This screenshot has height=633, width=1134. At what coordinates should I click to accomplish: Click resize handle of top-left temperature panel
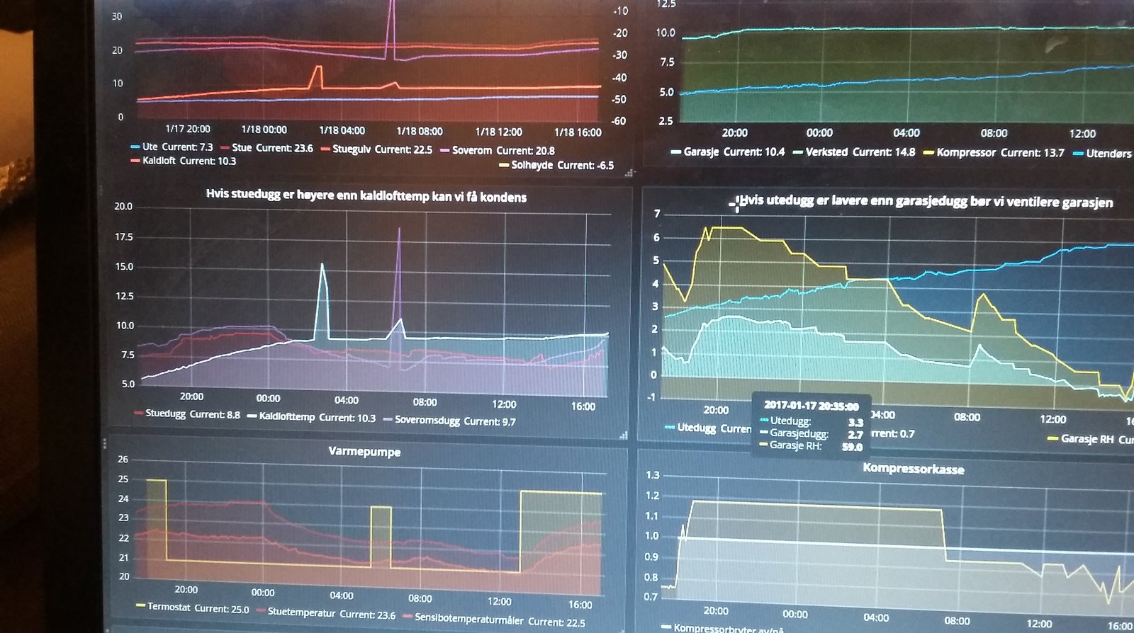point(629,172)
